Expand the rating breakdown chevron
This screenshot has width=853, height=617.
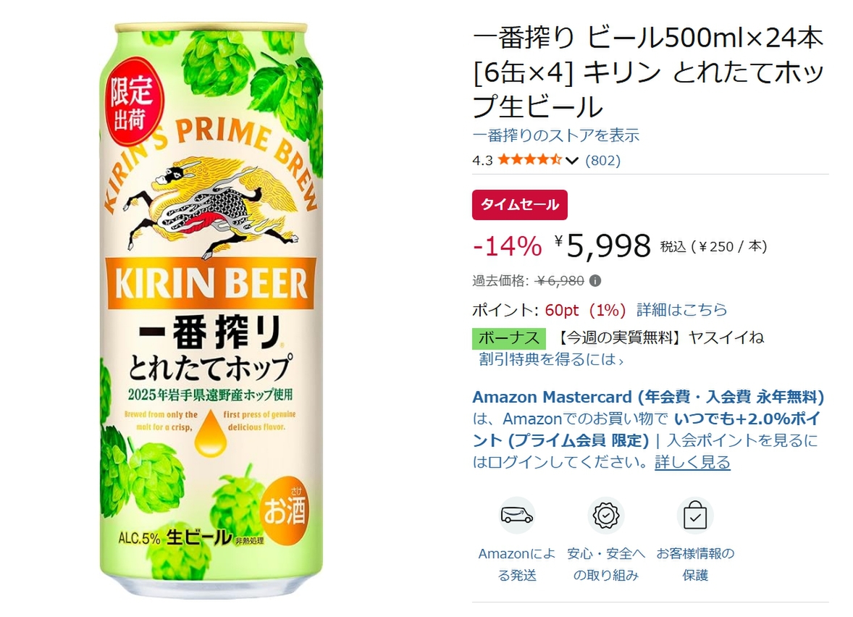click(571, 161)
